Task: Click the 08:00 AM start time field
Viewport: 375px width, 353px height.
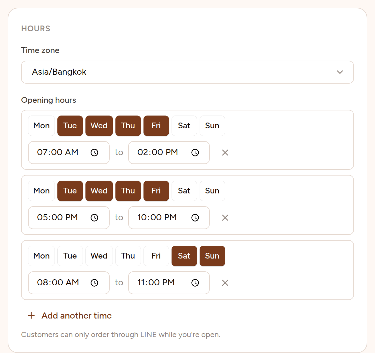Action: click(x=69, y=283)
